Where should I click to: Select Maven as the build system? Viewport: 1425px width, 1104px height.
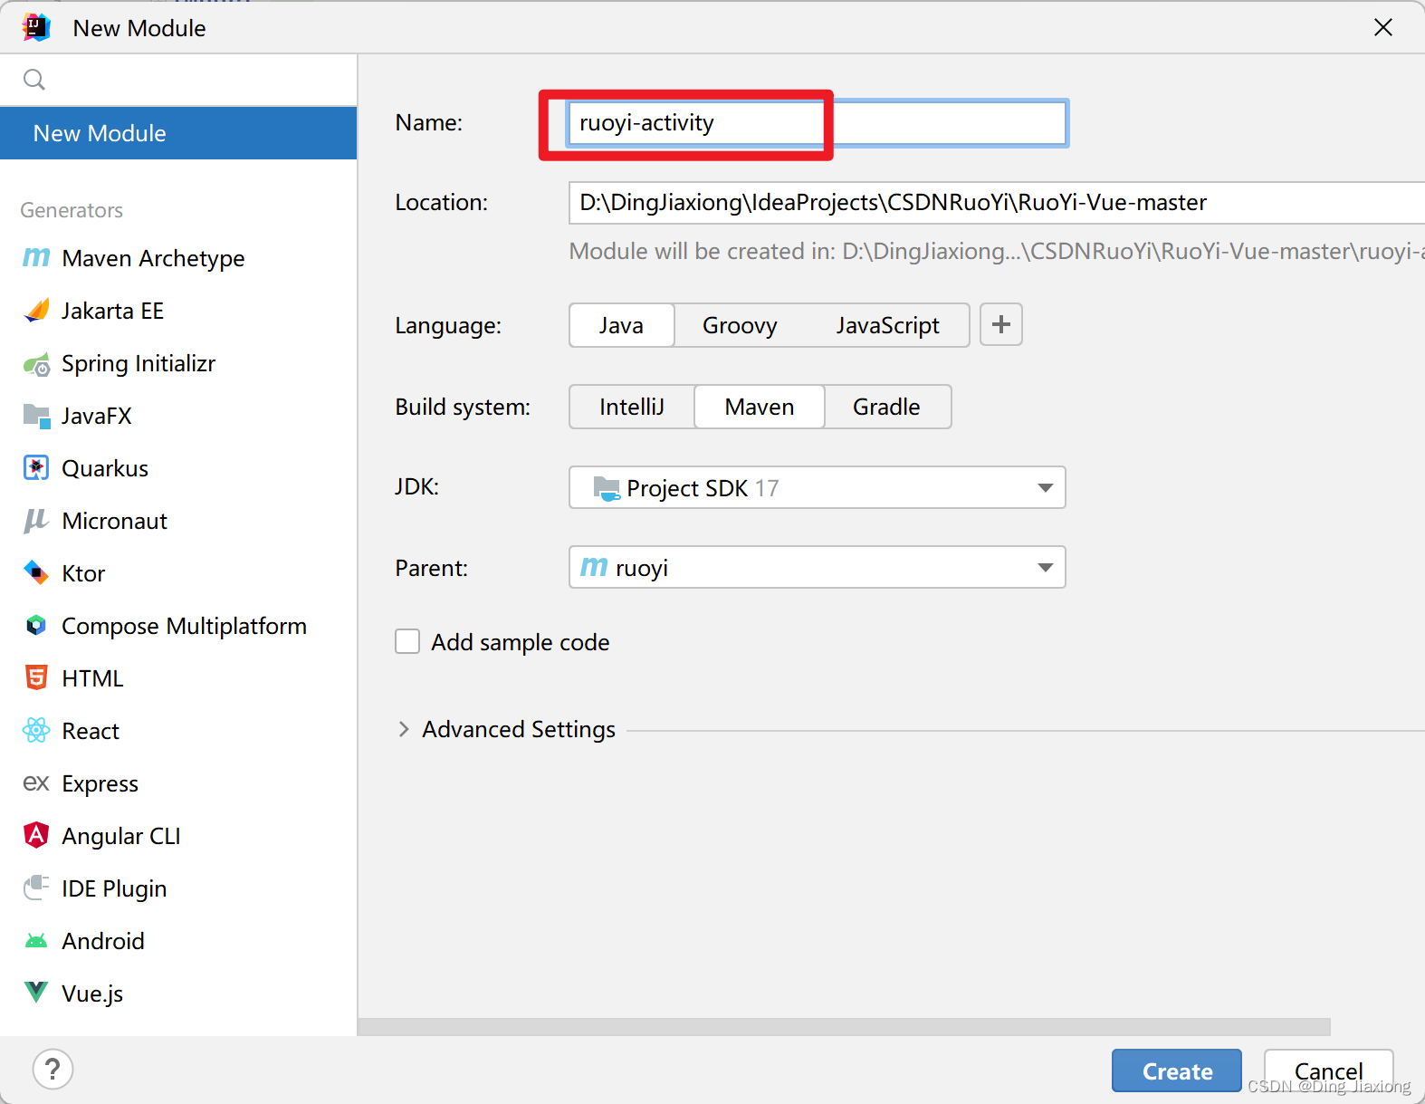760,407
